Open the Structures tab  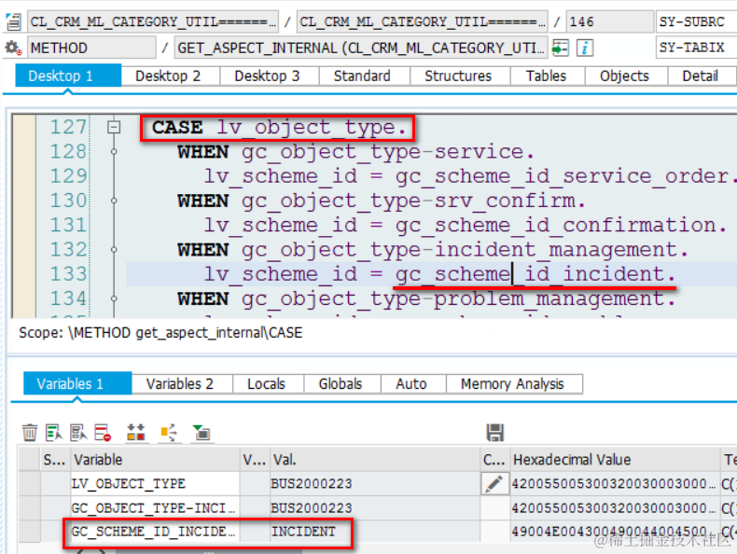pyautogui.click(x=458, y=76)
